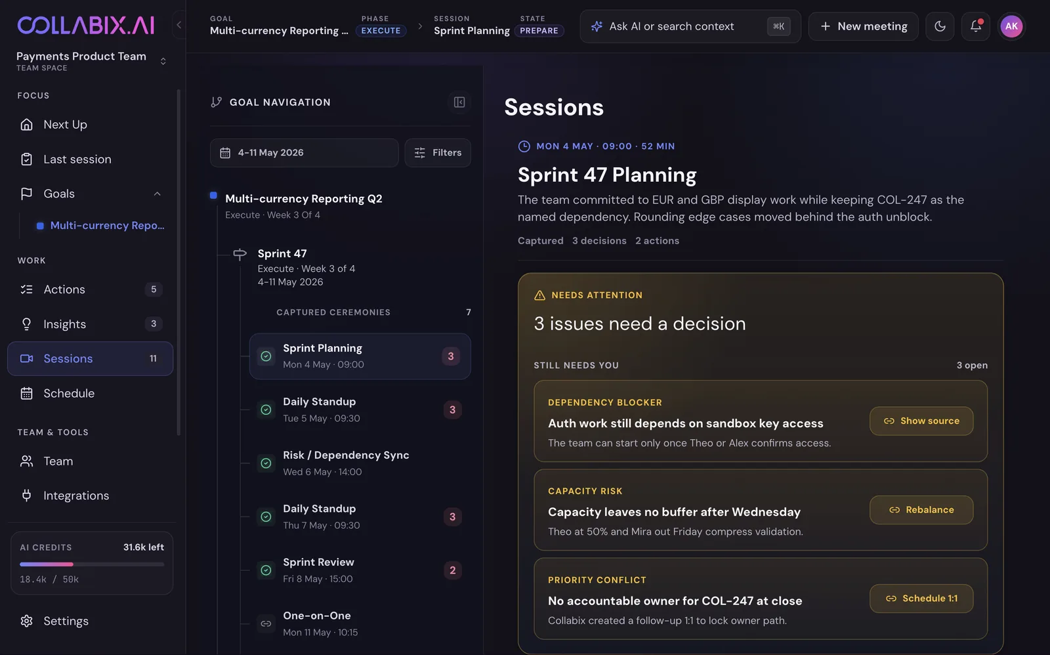Open Insights in sidebar
Viewport: 1050px width, 655px height.
(x=91, y=324)
